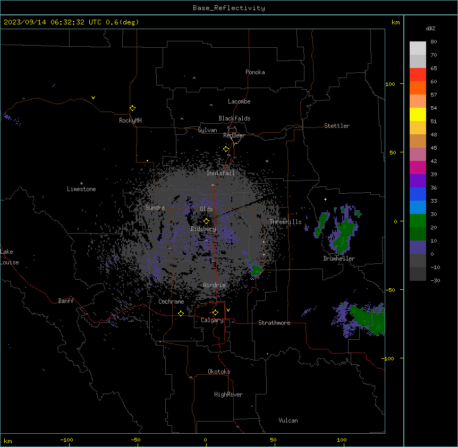This screenshot has height=447, width=458.
Task: Click the Cochrane label
Action: click(171, 302)
